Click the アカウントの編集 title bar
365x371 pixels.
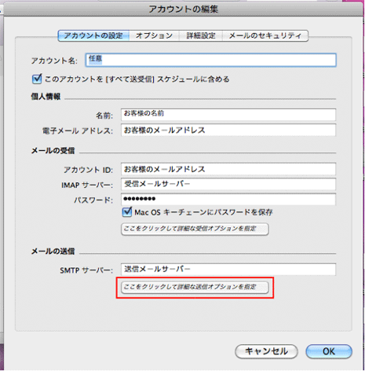click(183, 9)
